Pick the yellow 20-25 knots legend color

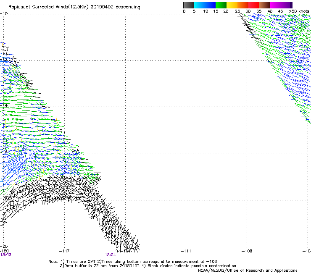[232, 5]
